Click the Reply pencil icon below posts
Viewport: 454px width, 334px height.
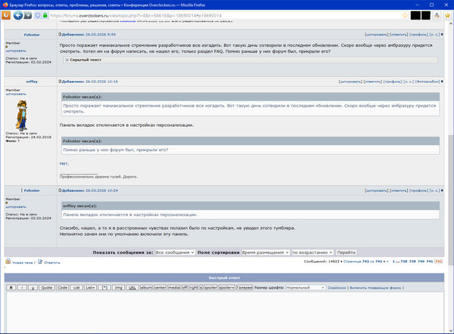(40, 261)
